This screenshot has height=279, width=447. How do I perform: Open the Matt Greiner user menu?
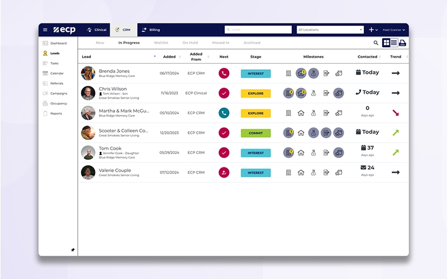pyautogui.click(x=394, y=30)
